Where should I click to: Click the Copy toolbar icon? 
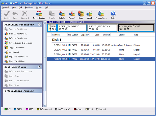coord(81,14)
